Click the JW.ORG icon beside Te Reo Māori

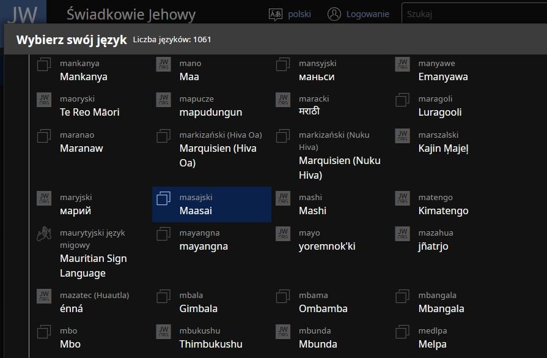coord(44,100)
